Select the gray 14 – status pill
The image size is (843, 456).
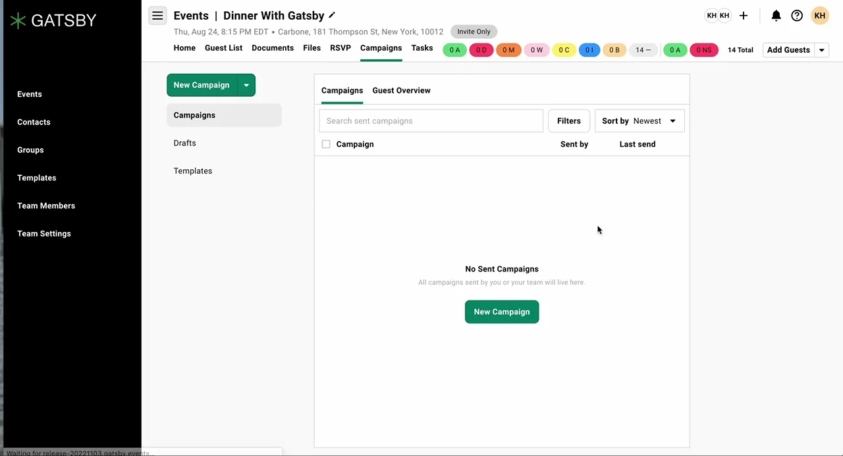point(643,50)
